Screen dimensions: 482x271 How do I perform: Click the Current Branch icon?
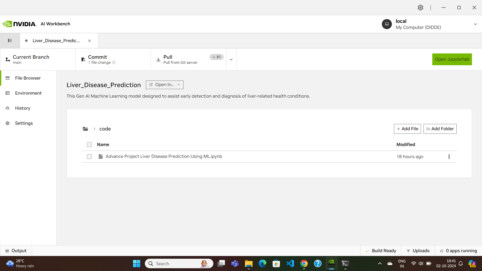click(8, 59)
